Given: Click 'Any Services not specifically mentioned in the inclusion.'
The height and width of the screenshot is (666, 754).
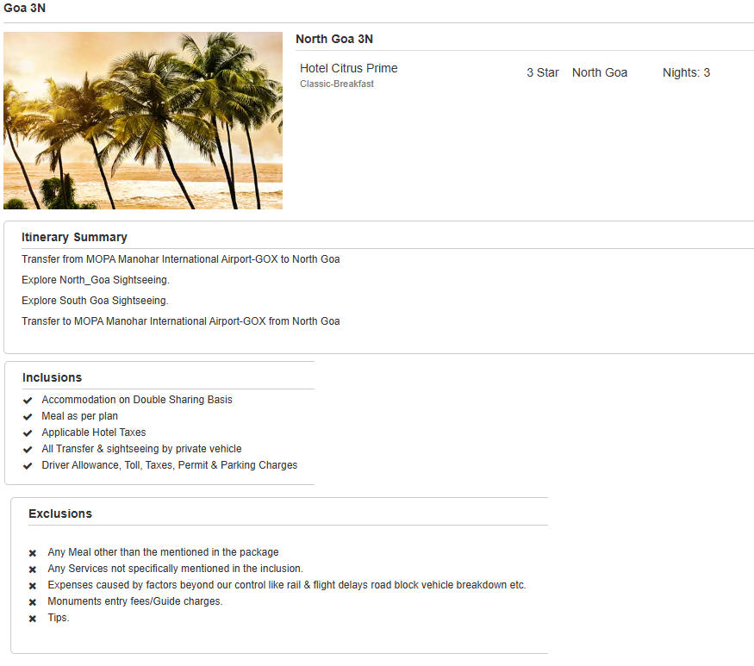Looking at the screenshot, I should (x=176, y=569).
